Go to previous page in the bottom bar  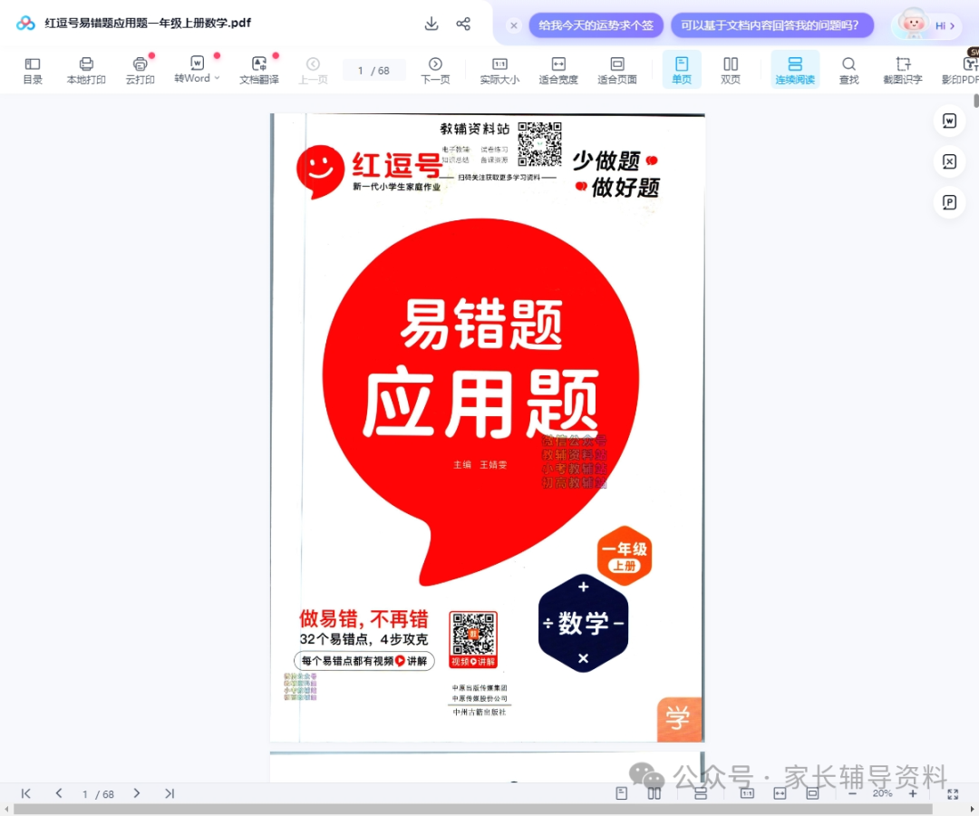(59, 793)
